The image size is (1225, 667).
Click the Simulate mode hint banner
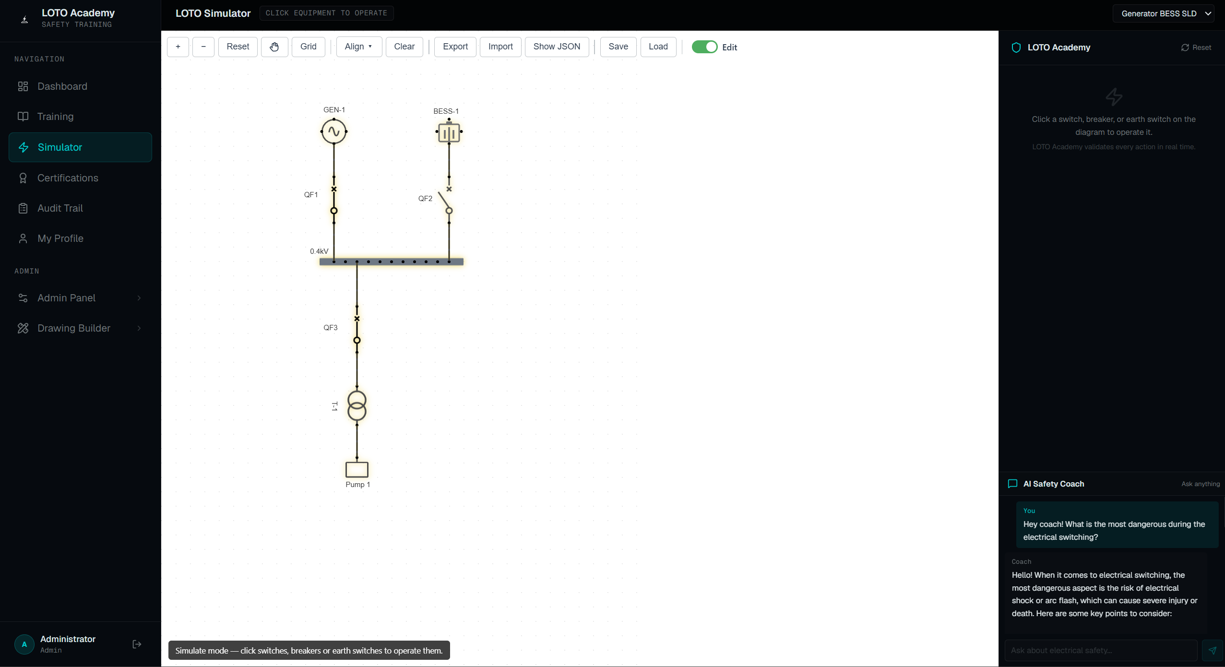click(309, 650)
